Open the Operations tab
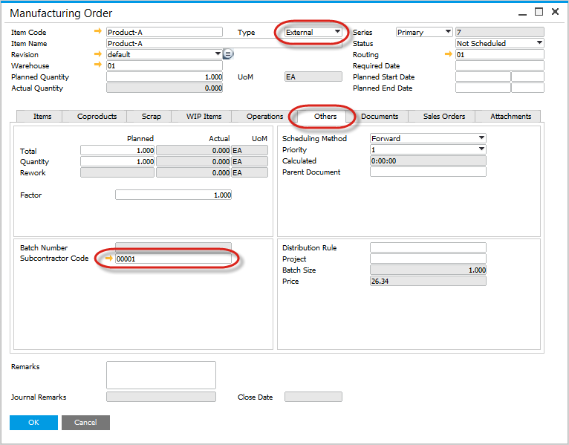Image resolution: width=569 pixels, height=445 pixels. click(x=264, y=116)
